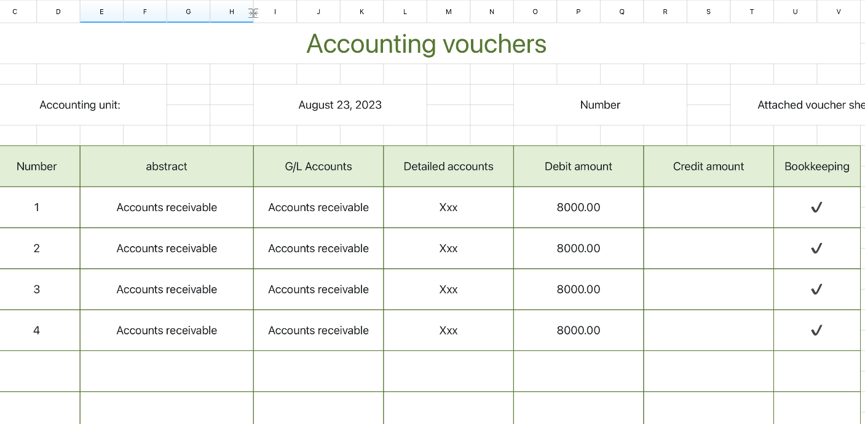Select abstract cell in row 1
865x424 pixels.
point(167,207)
